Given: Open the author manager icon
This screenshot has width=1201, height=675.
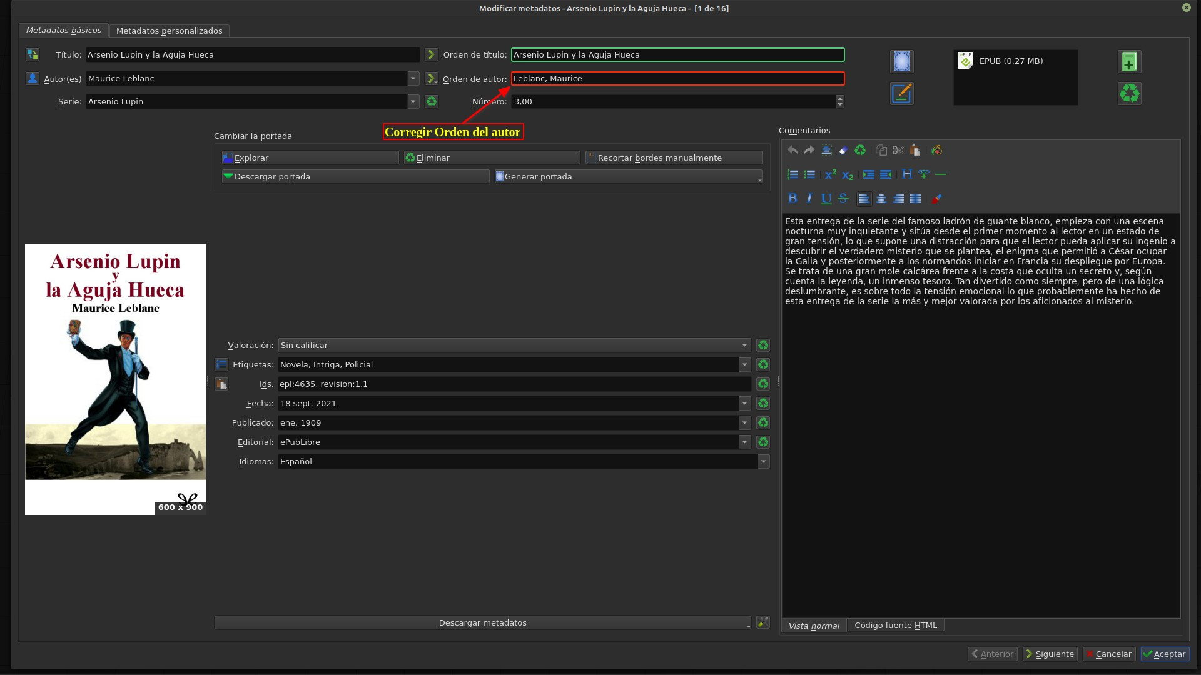Looking at the screenshot, I should pyautogui.click(x=33, y=78).
